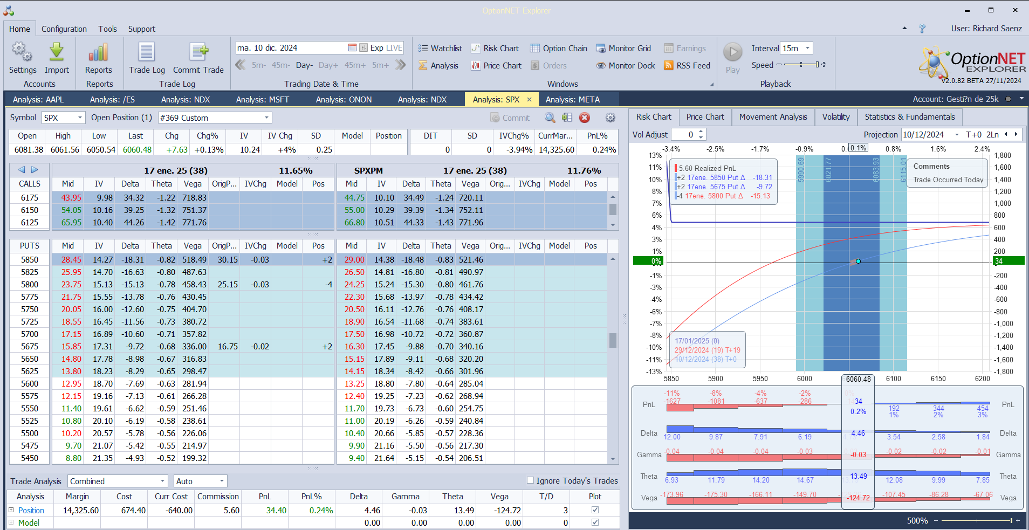Open the #369 Custom position dropdown
Screen dimensions: 1029x530
tap(266, 118)
